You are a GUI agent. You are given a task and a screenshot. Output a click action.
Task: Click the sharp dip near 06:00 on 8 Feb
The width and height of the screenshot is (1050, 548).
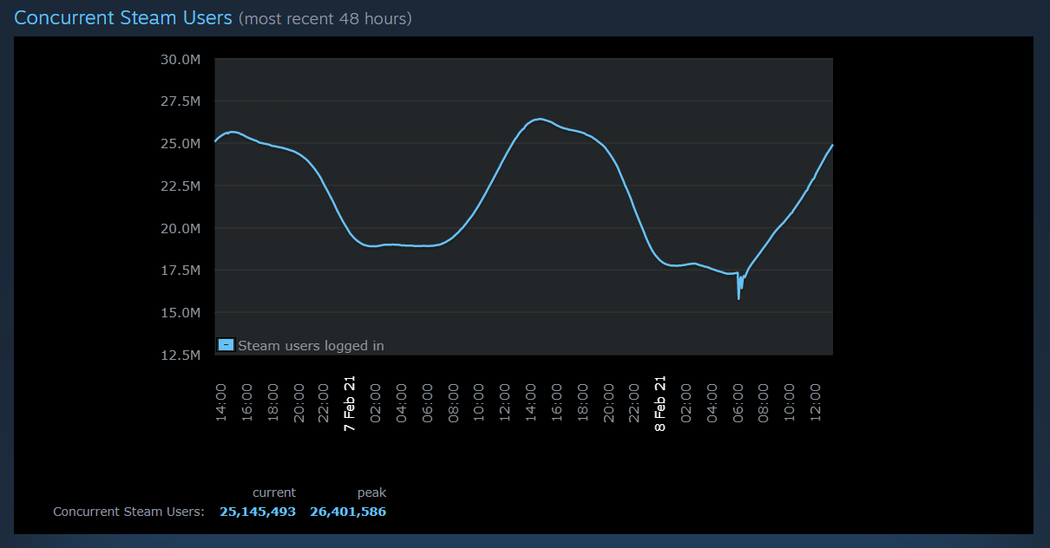click(739, 286)
